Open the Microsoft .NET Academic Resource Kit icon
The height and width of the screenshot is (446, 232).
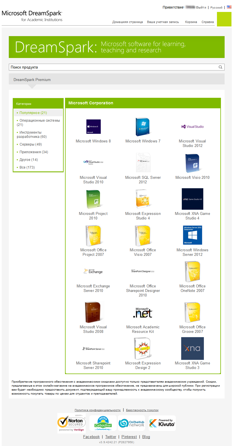[x=143, y=313]
